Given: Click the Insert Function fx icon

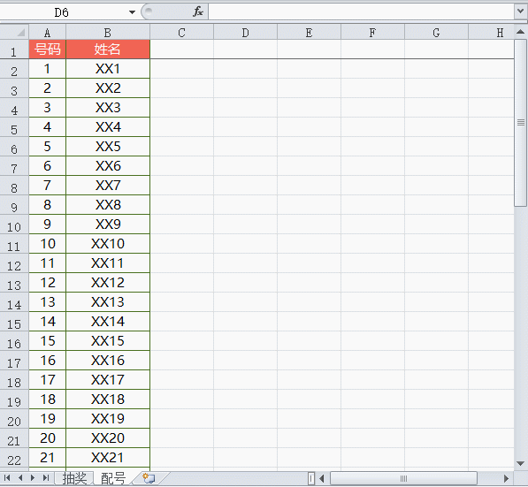Looking at the screenshot, I should coord(198,12).
